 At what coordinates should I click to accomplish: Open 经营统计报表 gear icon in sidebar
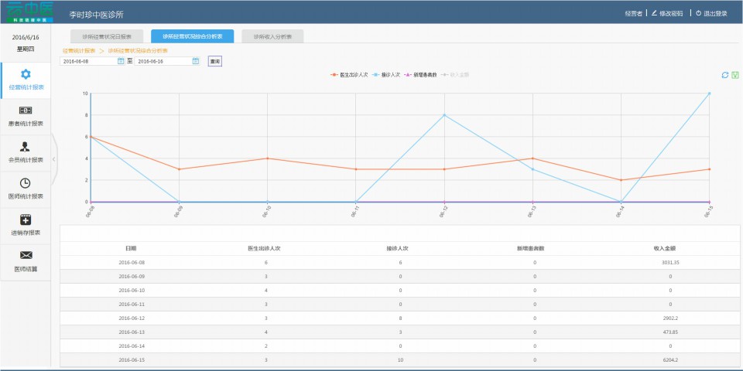click(x=26, y=74)
